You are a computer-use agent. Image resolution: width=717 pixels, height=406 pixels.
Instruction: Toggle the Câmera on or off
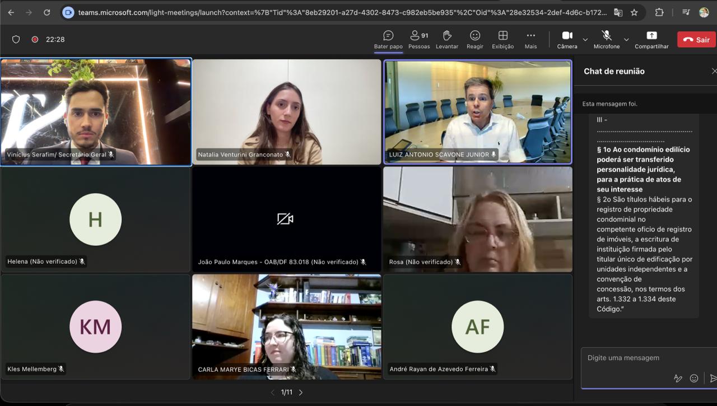click(x=567, y=39)
